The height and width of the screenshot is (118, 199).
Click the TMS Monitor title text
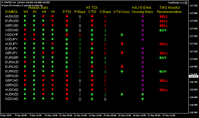[170, 8]
